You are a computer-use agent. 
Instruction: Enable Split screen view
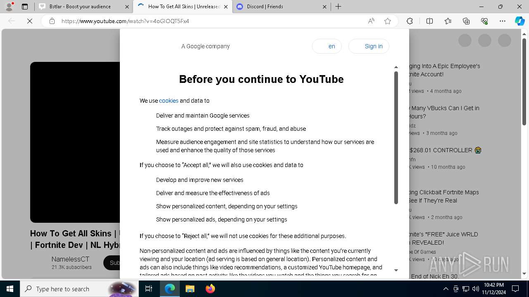[x=429, y=21]
